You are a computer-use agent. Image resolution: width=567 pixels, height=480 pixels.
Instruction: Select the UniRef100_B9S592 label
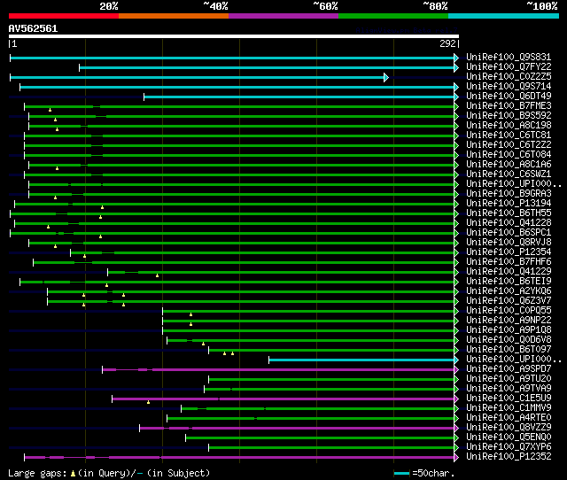tap(509, 115)
